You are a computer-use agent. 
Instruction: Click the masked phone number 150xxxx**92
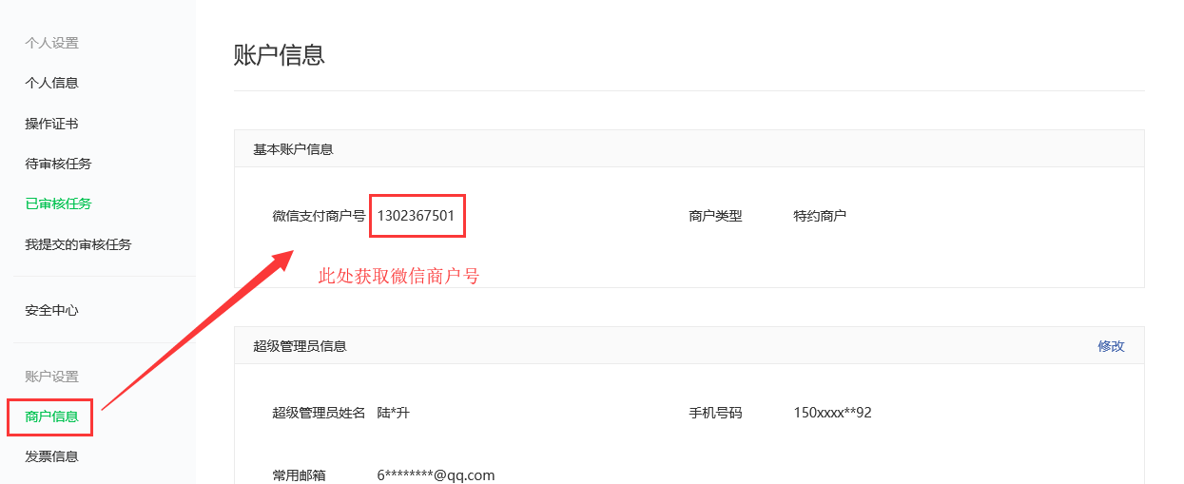click(832, 413)
